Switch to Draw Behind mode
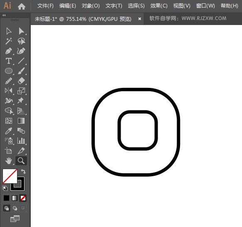The height and width of the screenshot is (227, 242). click(15, 208)
